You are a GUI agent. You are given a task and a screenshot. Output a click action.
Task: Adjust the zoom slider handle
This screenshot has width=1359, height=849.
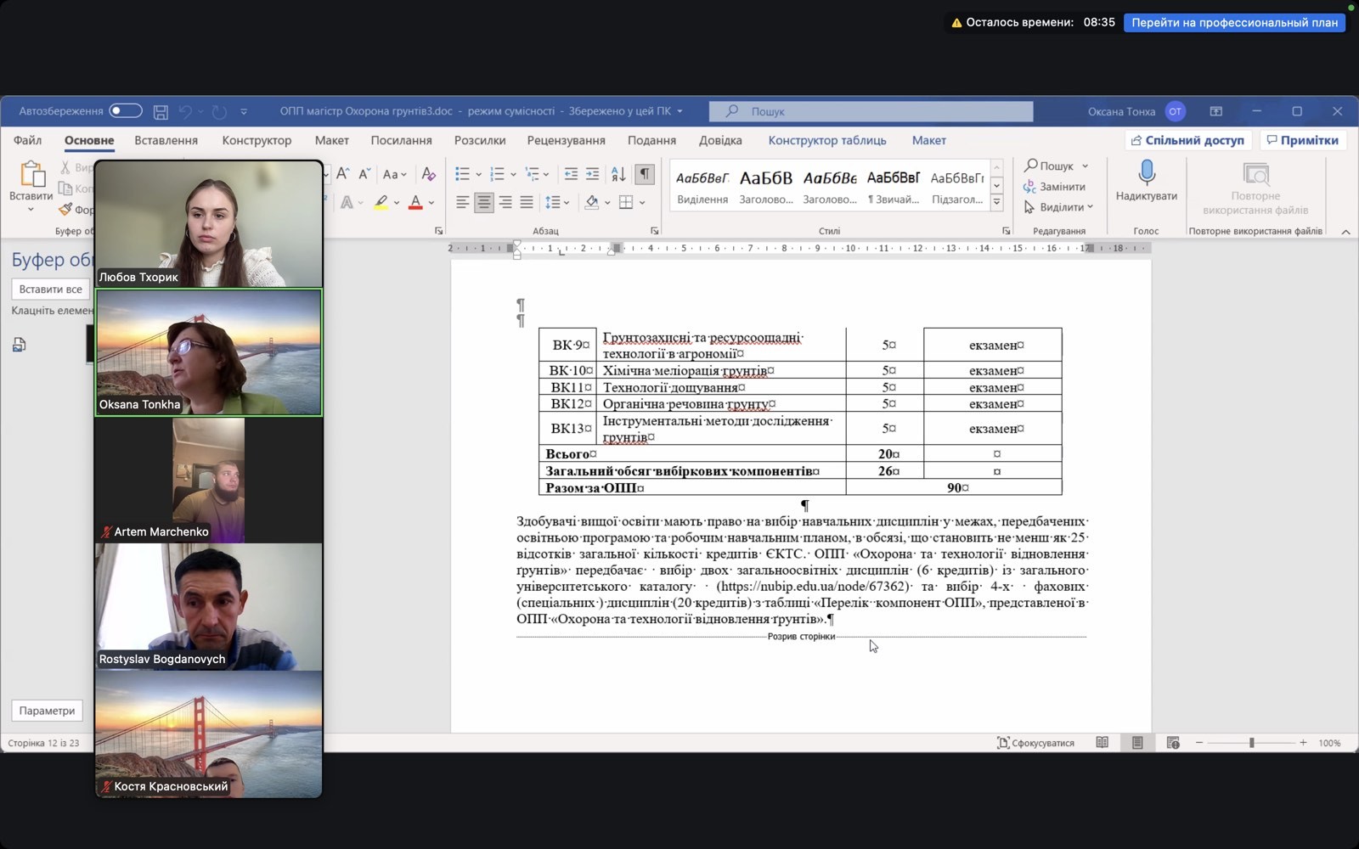pos(1251,743)
